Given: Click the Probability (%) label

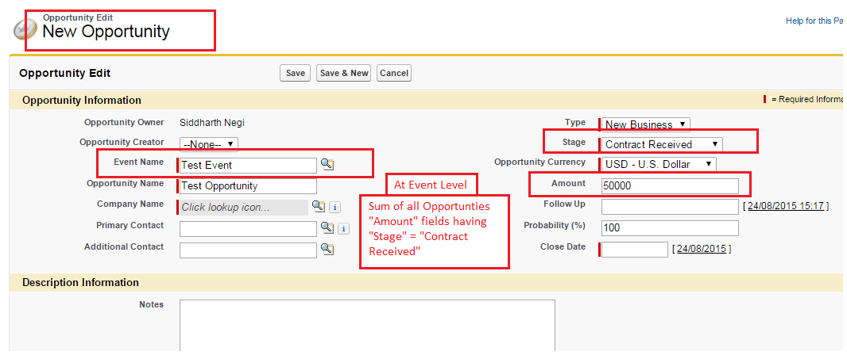Looking at the screenshot, I should click(x=555, y=225).
